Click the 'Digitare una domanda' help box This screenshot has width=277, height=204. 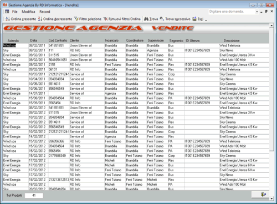point(232,12)
